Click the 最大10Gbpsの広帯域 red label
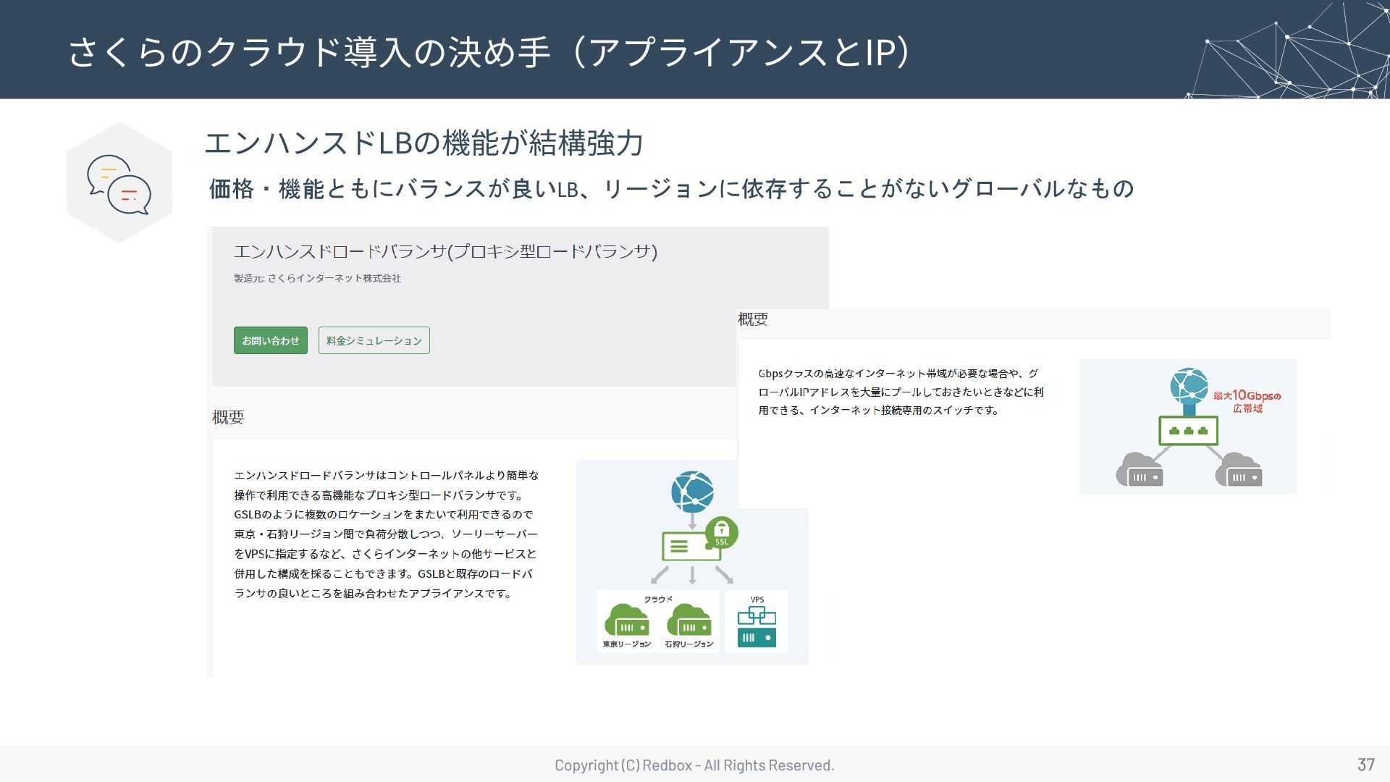 pos(1247,402)
